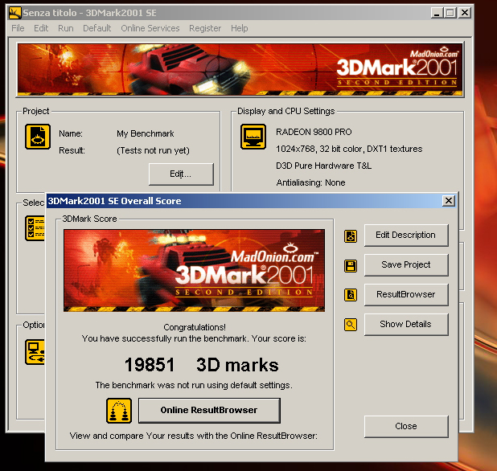This screenshot has width=497, height=471.
Task: Click the 'not run using default settings' notice
Action: (194, 385)
